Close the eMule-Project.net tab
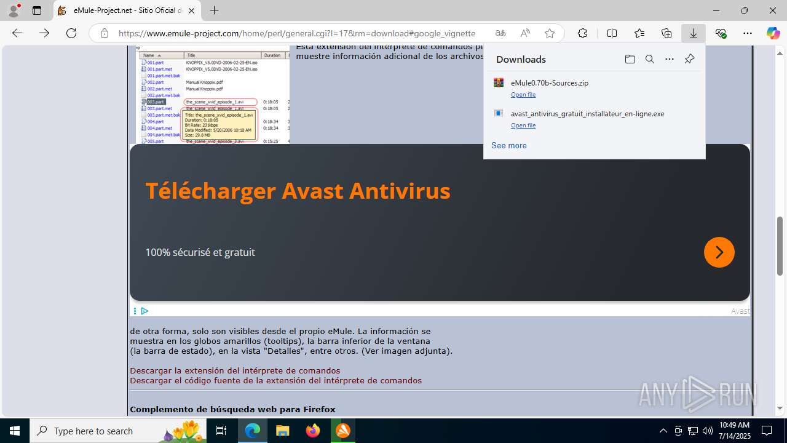Viewport: 787px width, 443px height. (192, 10)
